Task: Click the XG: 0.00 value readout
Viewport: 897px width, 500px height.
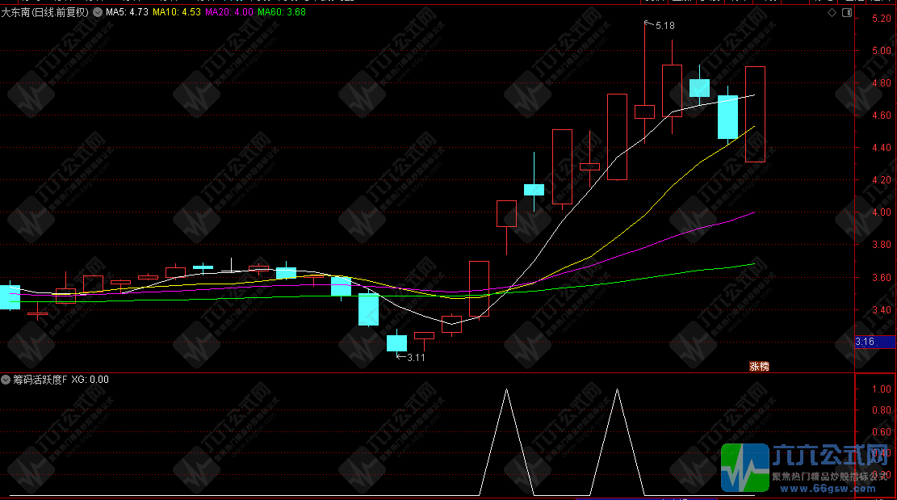Action: pyautogui.click(x=90, y=380)
